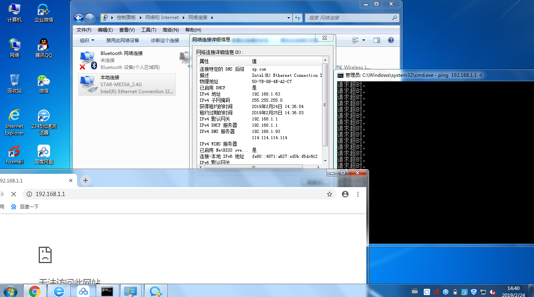Image resolution: width=534 pixels, height=297 pixels.
Task: Open the 查看(V) menu
Action: point(127,30)
